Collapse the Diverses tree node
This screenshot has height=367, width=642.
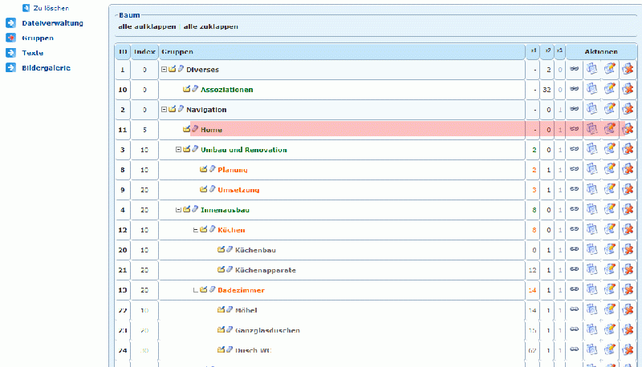164,70
